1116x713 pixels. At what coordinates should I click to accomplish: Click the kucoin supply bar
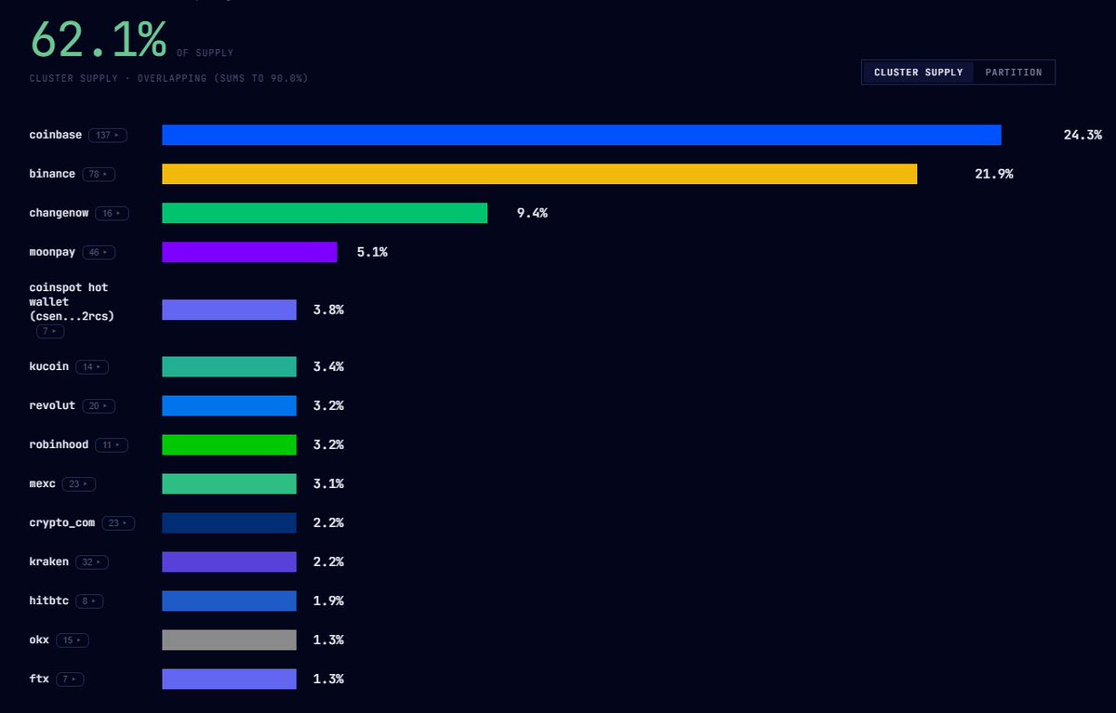tap(229, 366)
